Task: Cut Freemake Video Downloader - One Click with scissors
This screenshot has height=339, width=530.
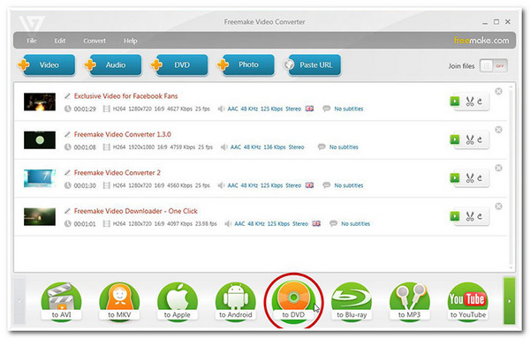Action: click(x=470, y=216)
